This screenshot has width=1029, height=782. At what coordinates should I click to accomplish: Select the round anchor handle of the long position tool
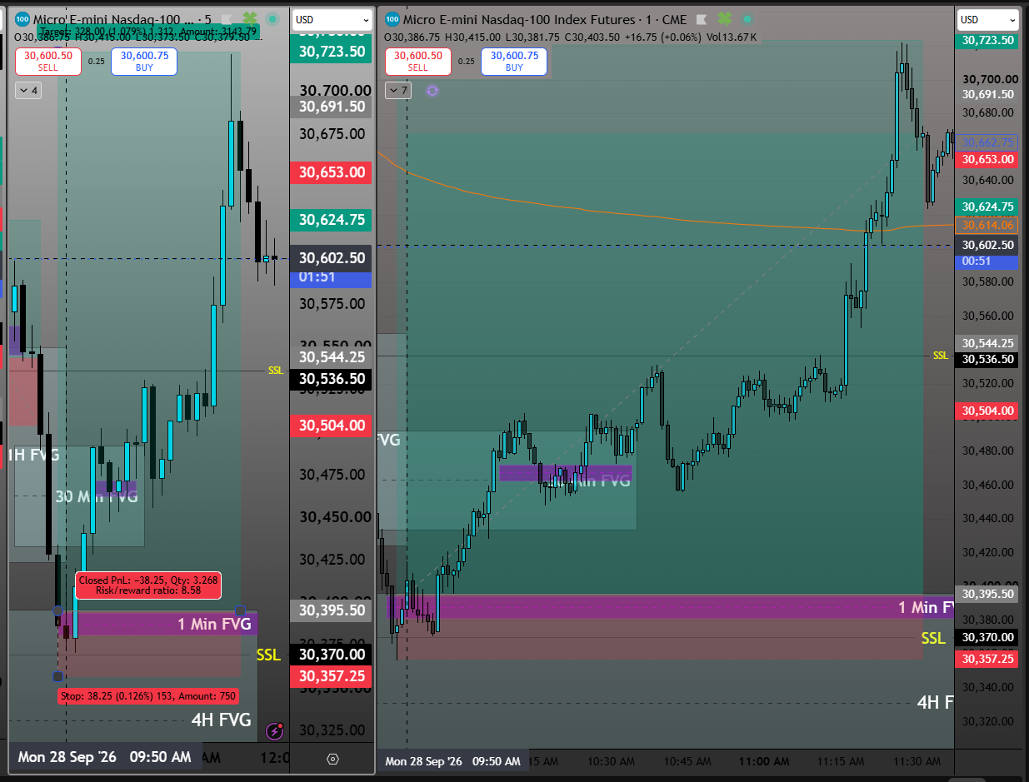click(x=57, y=611)
